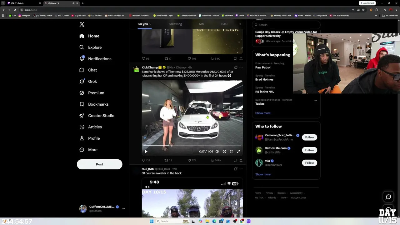
Task: Follow the CelticsLife.com account
Action: pos(309,150)
